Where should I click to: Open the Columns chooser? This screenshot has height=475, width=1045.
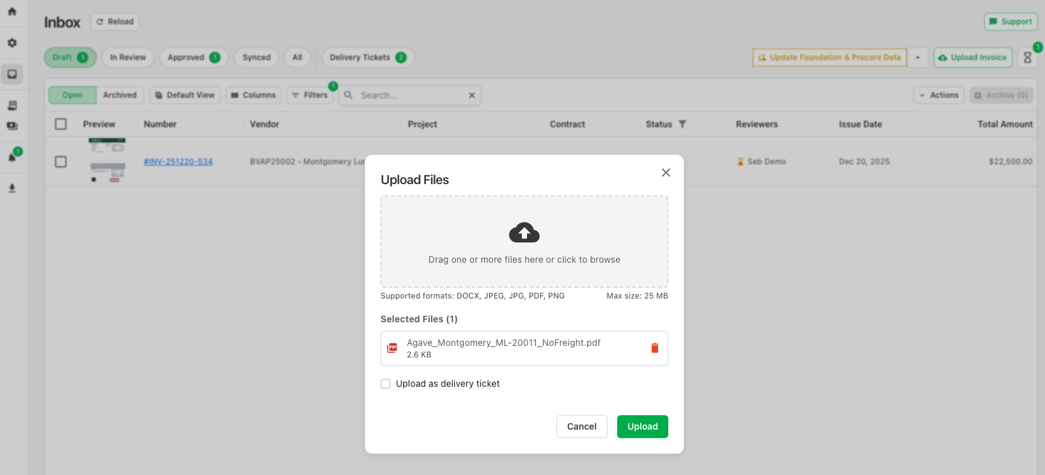click(x=253, y=95)
